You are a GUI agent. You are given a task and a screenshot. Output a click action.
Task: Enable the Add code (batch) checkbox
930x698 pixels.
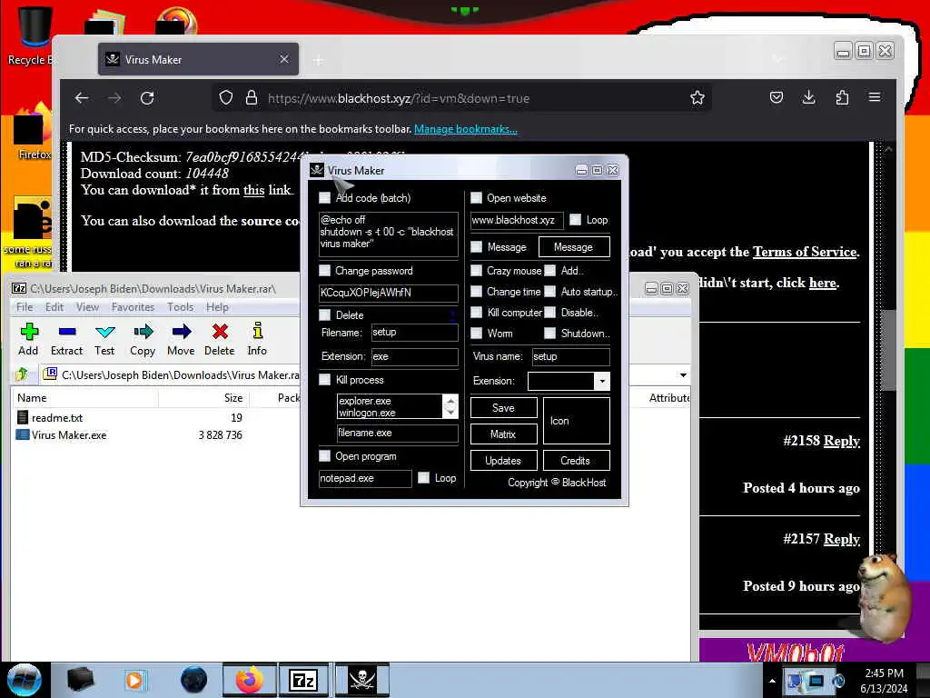click(325, 197)
